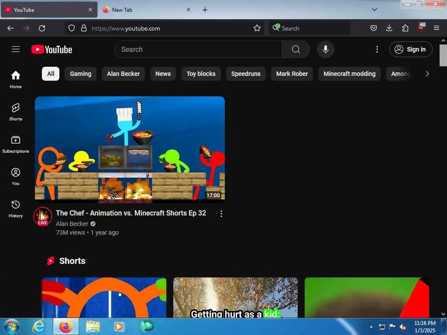Open the YouTube hamburger guide menu
Image resolution: width=447 pixels, height=335 pixels.
click(16, 49)
